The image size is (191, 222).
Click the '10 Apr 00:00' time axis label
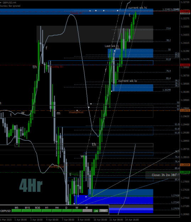[100, 220]
